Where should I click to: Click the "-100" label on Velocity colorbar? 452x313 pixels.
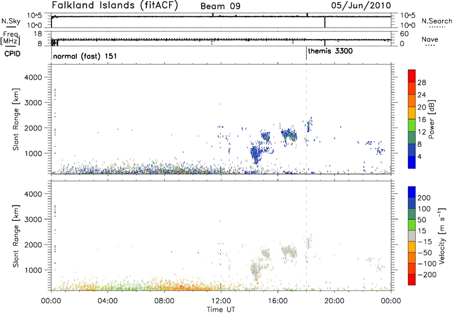click(427, 264)
